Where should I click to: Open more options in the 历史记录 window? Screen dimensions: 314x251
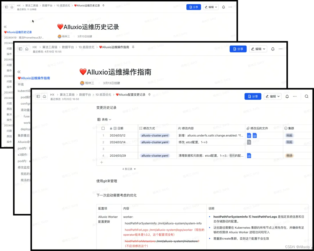coord(230,7)
